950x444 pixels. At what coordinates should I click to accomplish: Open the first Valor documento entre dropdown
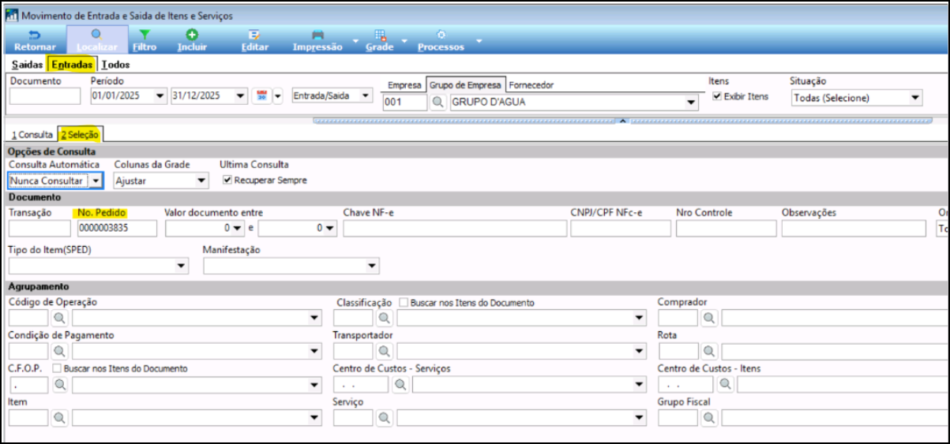(238, 229)
